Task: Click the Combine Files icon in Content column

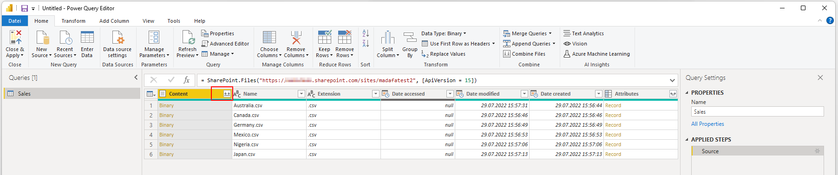Action: [x=227, y=94]
